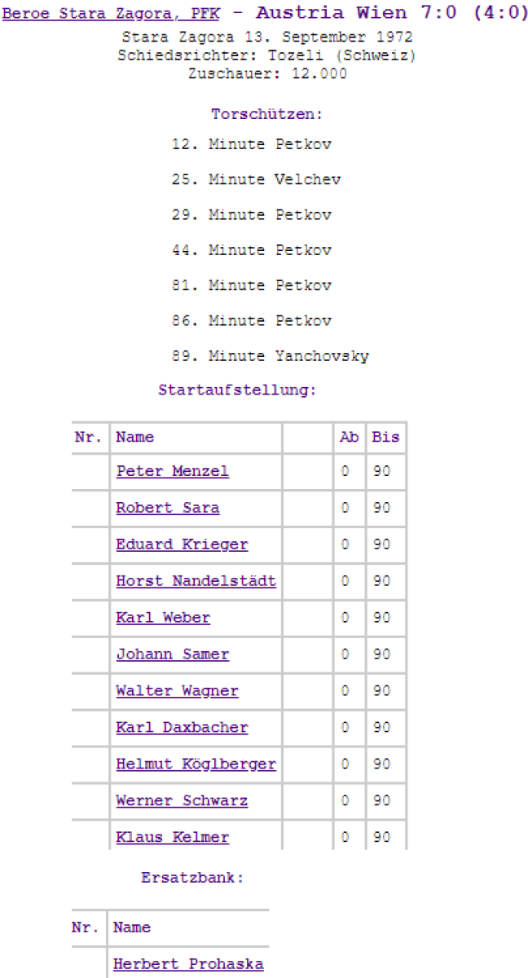The height and width of the screenshot is (978, 528).
Task: Click the Startaufstellung table Name header
Action: [134, 437]
